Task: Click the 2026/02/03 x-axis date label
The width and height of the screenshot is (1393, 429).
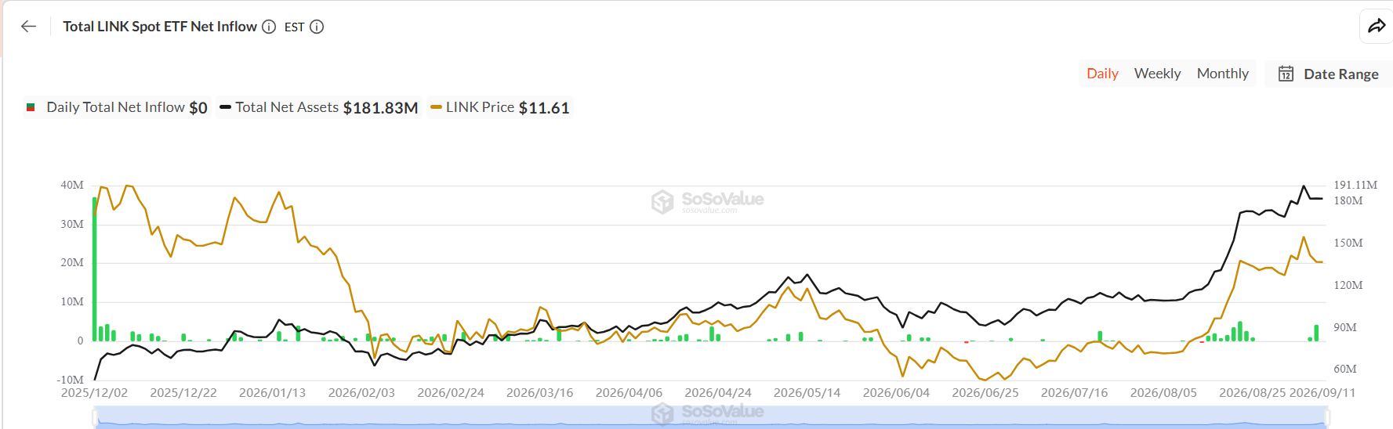Action: 361,393
